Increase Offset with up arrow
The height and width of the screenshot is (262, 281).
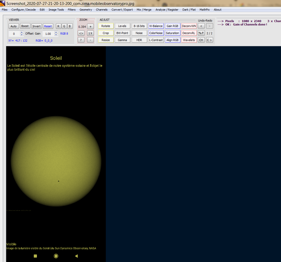click(x=22, y=32)
